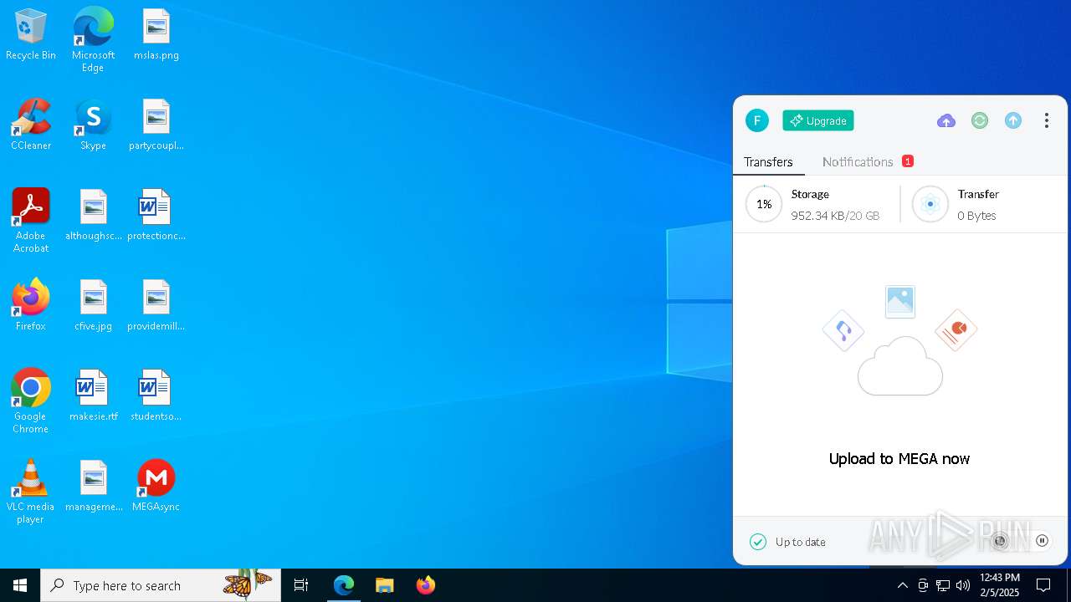1071x602 pixels.
Task: Click the Transfer quota circle icon
Action: (x=930, y=204)
